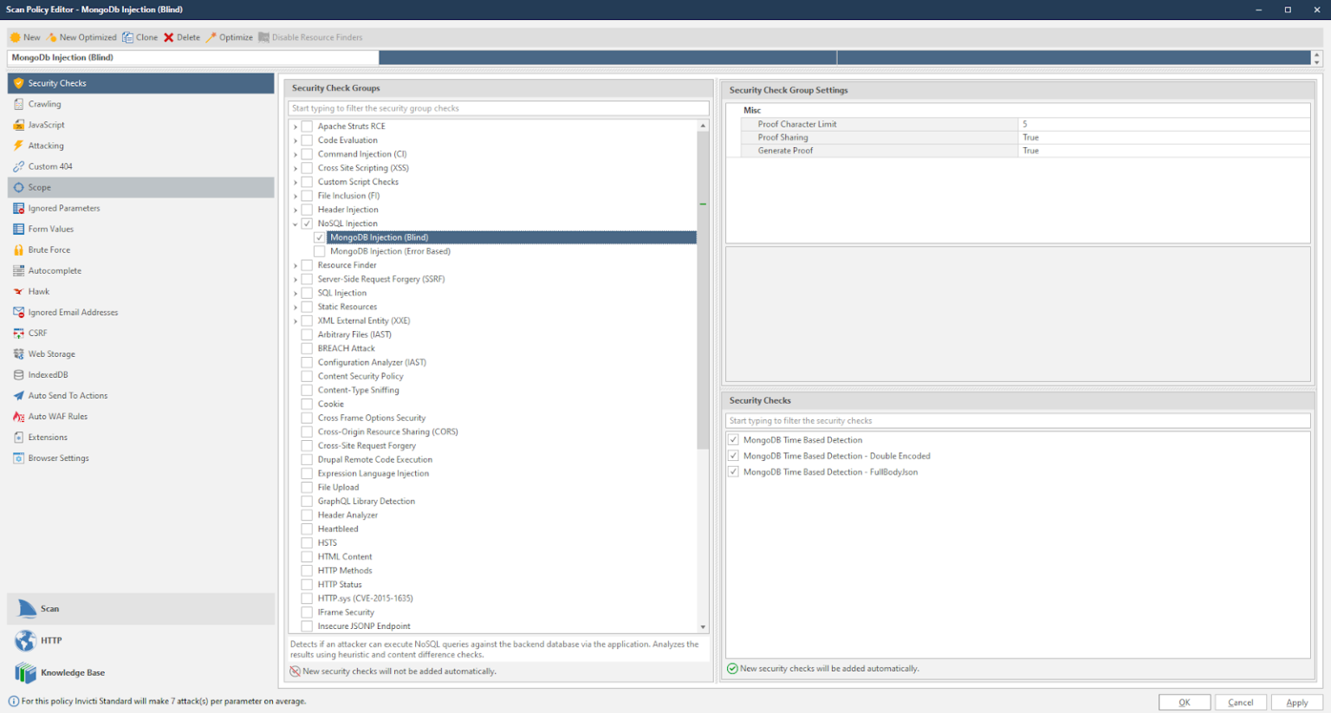Open the Knowledge Base section
Image resolution: width=1331 pixels, height=713 pixels.
[x=71, y=672]
